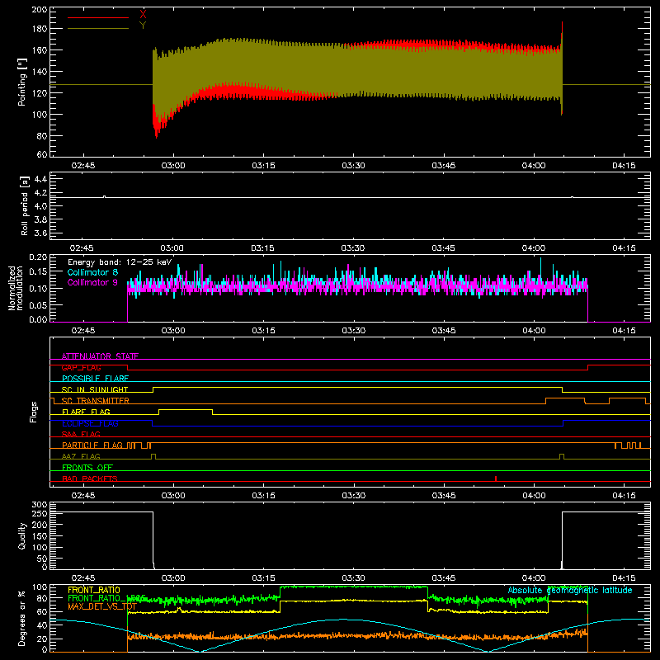This screenshot has height=660, width=660.
Task: Click the '4.4' tick on Roll period axis
Action: click(x=40, y=179)
